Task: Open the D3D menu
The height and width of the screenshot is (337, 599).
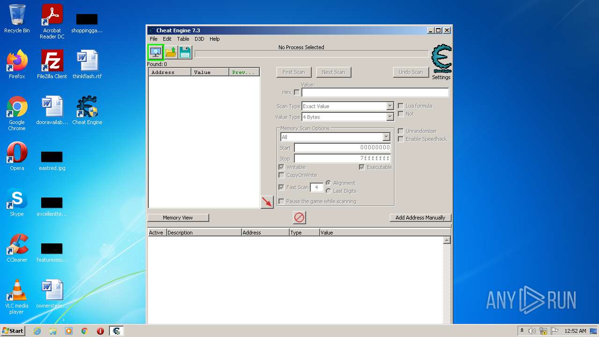Action: click(199, 39)
